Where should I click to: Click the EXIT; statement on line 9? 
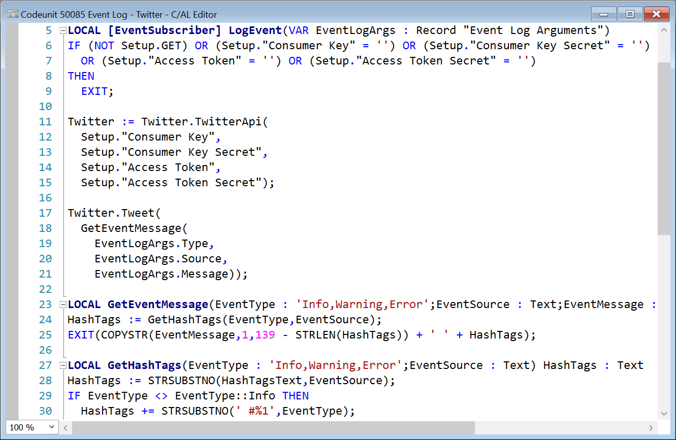[x=98, y=91]
